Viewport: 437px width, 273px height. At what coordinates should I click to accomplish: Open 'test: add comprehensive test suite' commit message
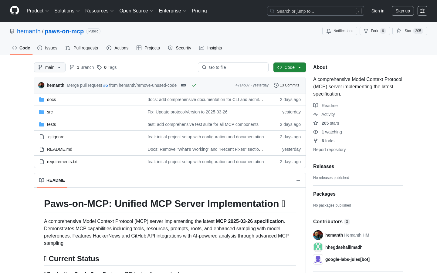point(203,124)
